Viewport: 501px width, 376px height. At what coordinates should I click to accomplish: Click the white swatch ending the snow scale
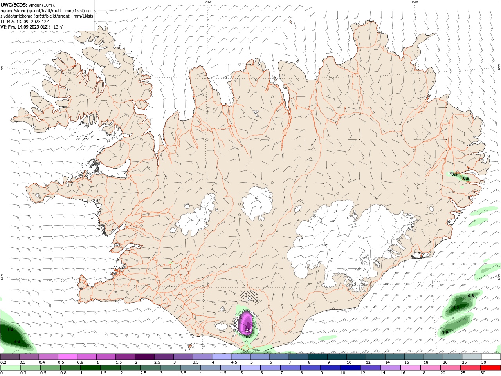tap(490, 357)
